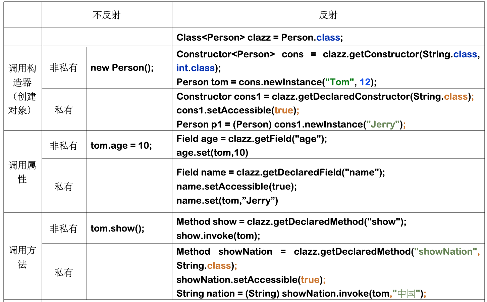This screenshot has width=487, height=302.
Task: Click the age.set(tom,10) line
Action: click(212, 153)
